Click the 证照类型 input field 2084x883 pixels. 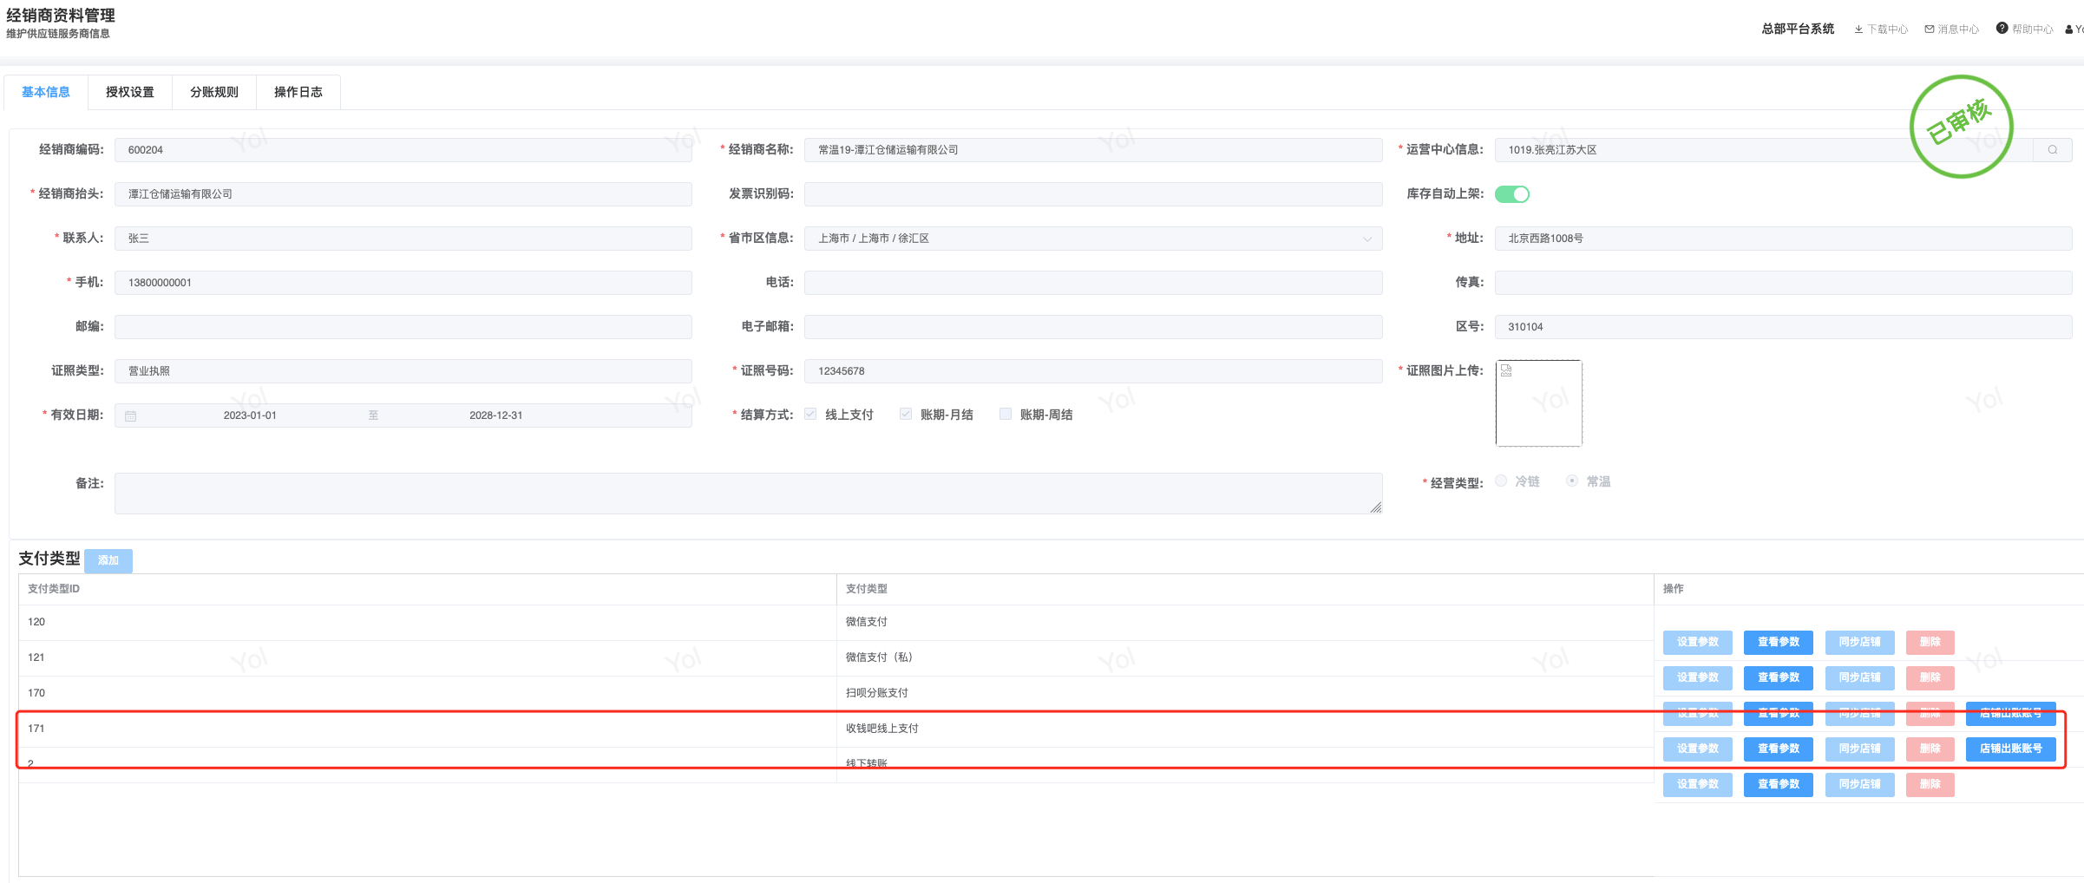(x=403, y=371)
